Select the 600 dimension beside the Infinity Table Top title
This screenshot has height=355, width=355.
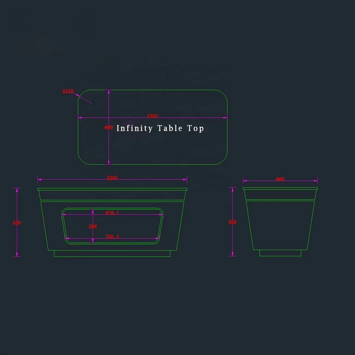click(109, 127)
